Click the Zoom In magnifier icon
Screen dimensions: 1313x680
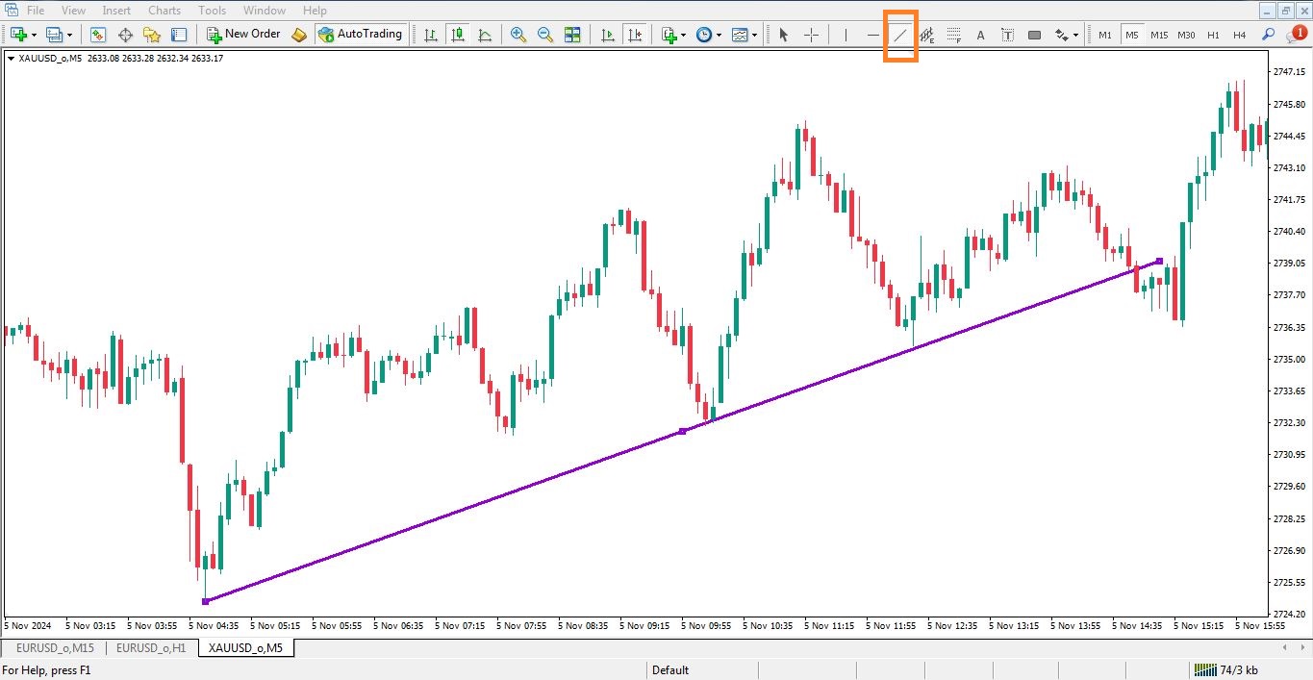coord(518,35)
